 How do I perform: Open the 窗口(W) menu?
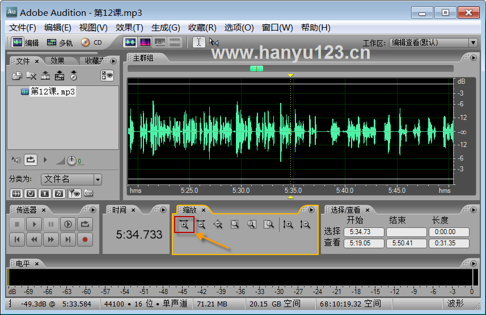(x=277, y=28)
